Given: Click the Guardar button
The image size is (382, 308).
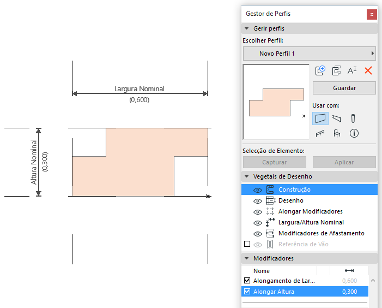Looking at the screenshot, I should coord(344,88).
